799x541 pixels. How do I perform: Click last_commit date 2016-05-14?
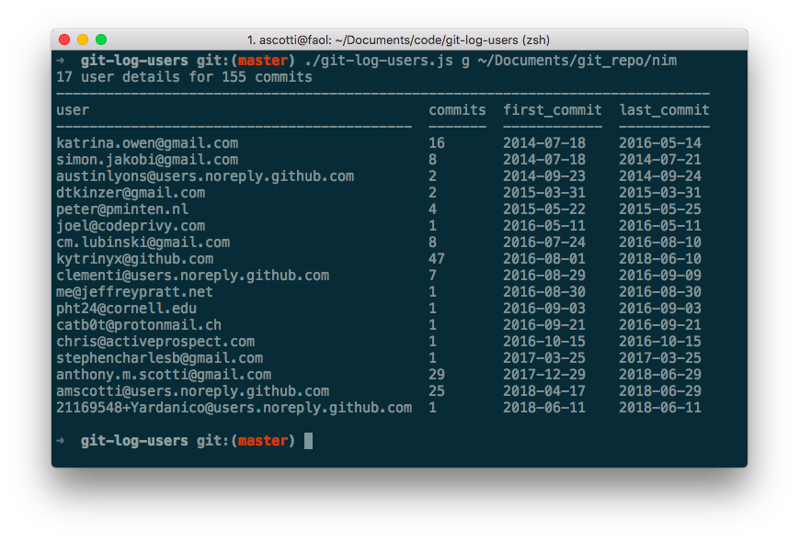660,143
